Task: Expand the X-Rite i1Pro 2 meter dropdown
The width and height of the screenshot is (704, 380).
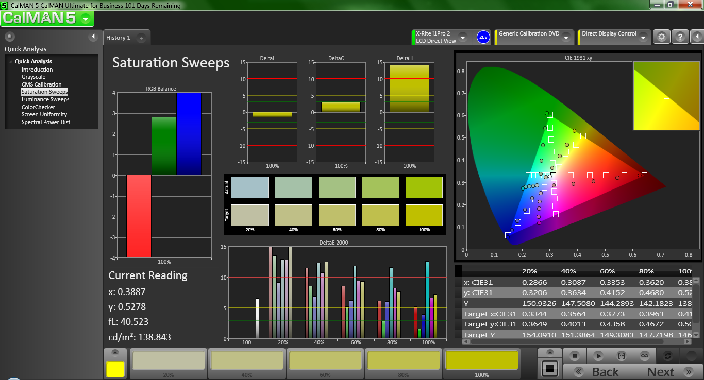Action: pos(462,38)
